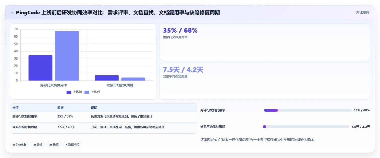Select the 7.5天 / 4.2天 data card value

(x=183, y=70)
